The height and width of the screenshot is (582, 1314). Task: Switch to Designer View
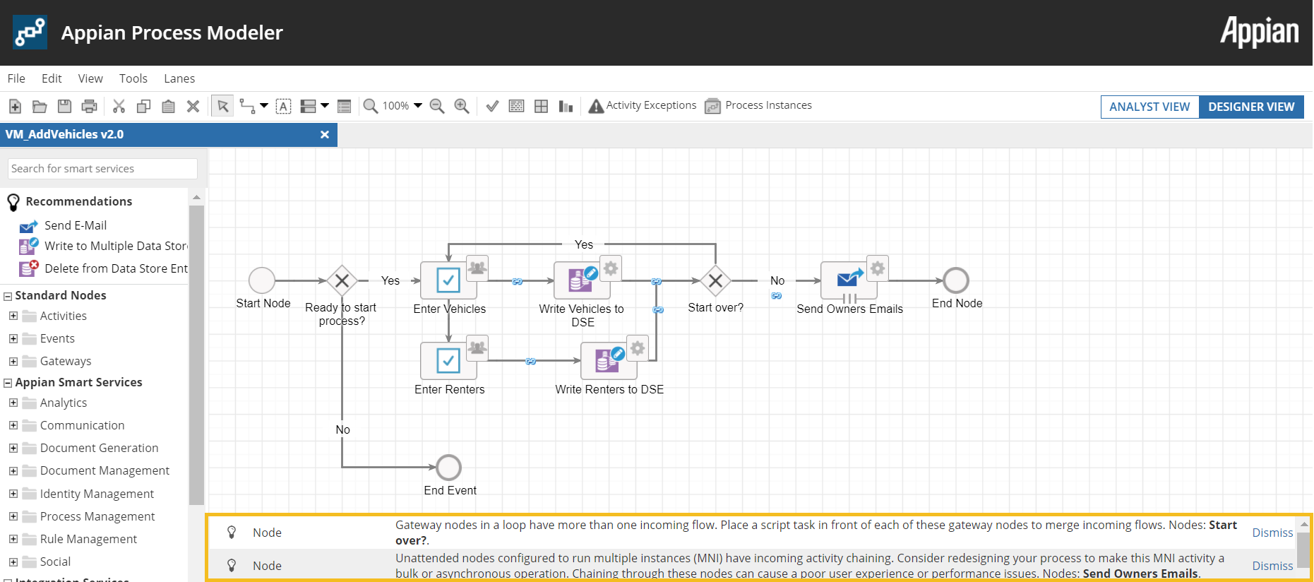[1251, 107]
